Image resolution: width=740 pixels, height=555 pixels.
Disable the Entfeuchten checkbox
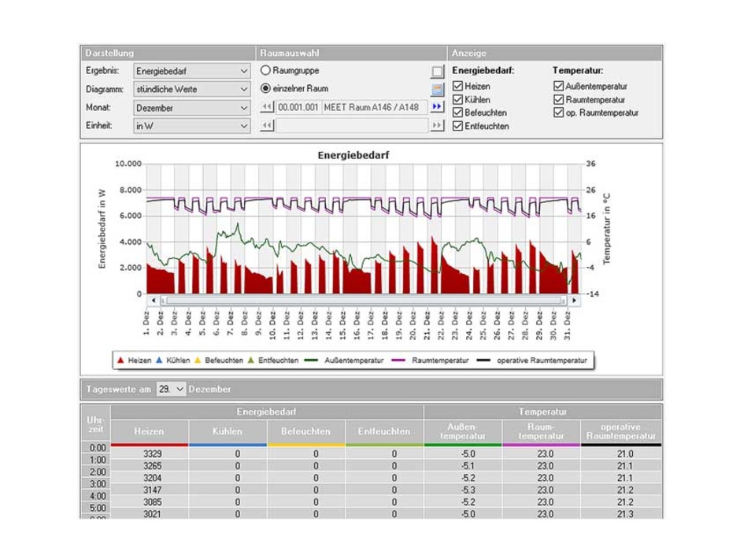(x=457, y=126)
